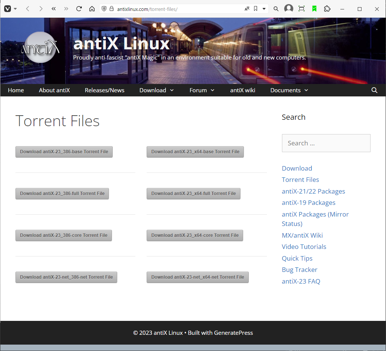Click the antiX logo in header
386x351 pixels.
point(40,47)
